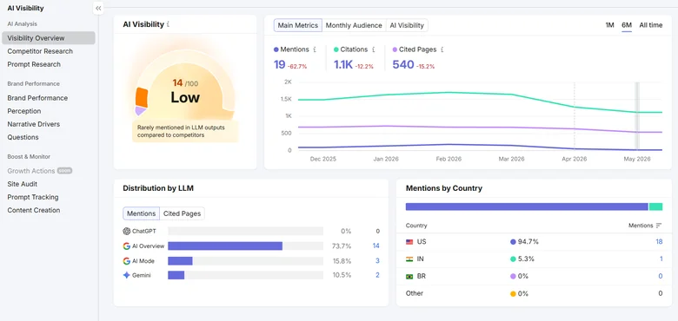The height and width of the screenshot is (321, 678).
Task: Click the green IN segment of country bar
Action: click(656, 206)
